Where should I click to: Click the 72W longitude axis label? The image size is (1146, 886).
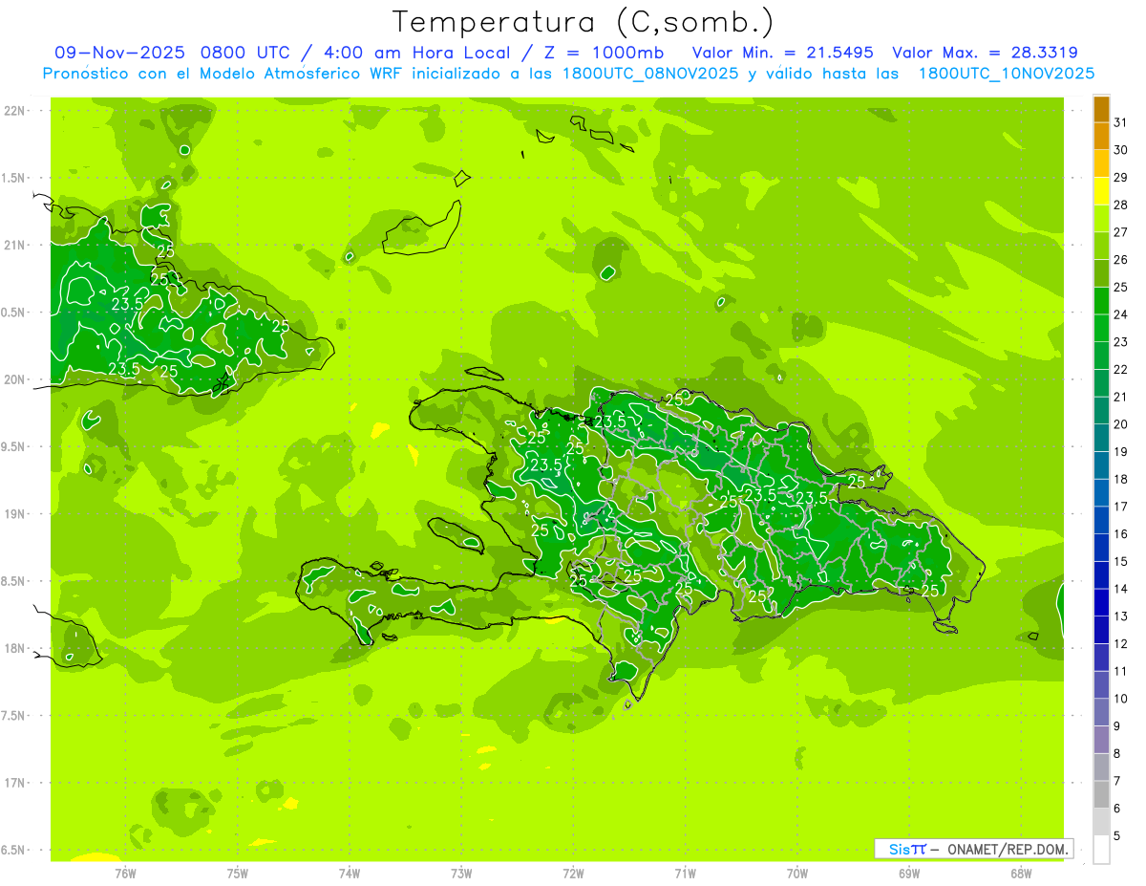click(x=573, y=873)
